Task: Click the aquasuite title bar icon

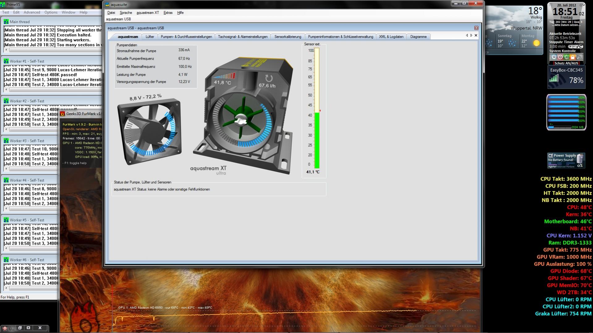Action: pyautogui.click(x=107, y=5)
